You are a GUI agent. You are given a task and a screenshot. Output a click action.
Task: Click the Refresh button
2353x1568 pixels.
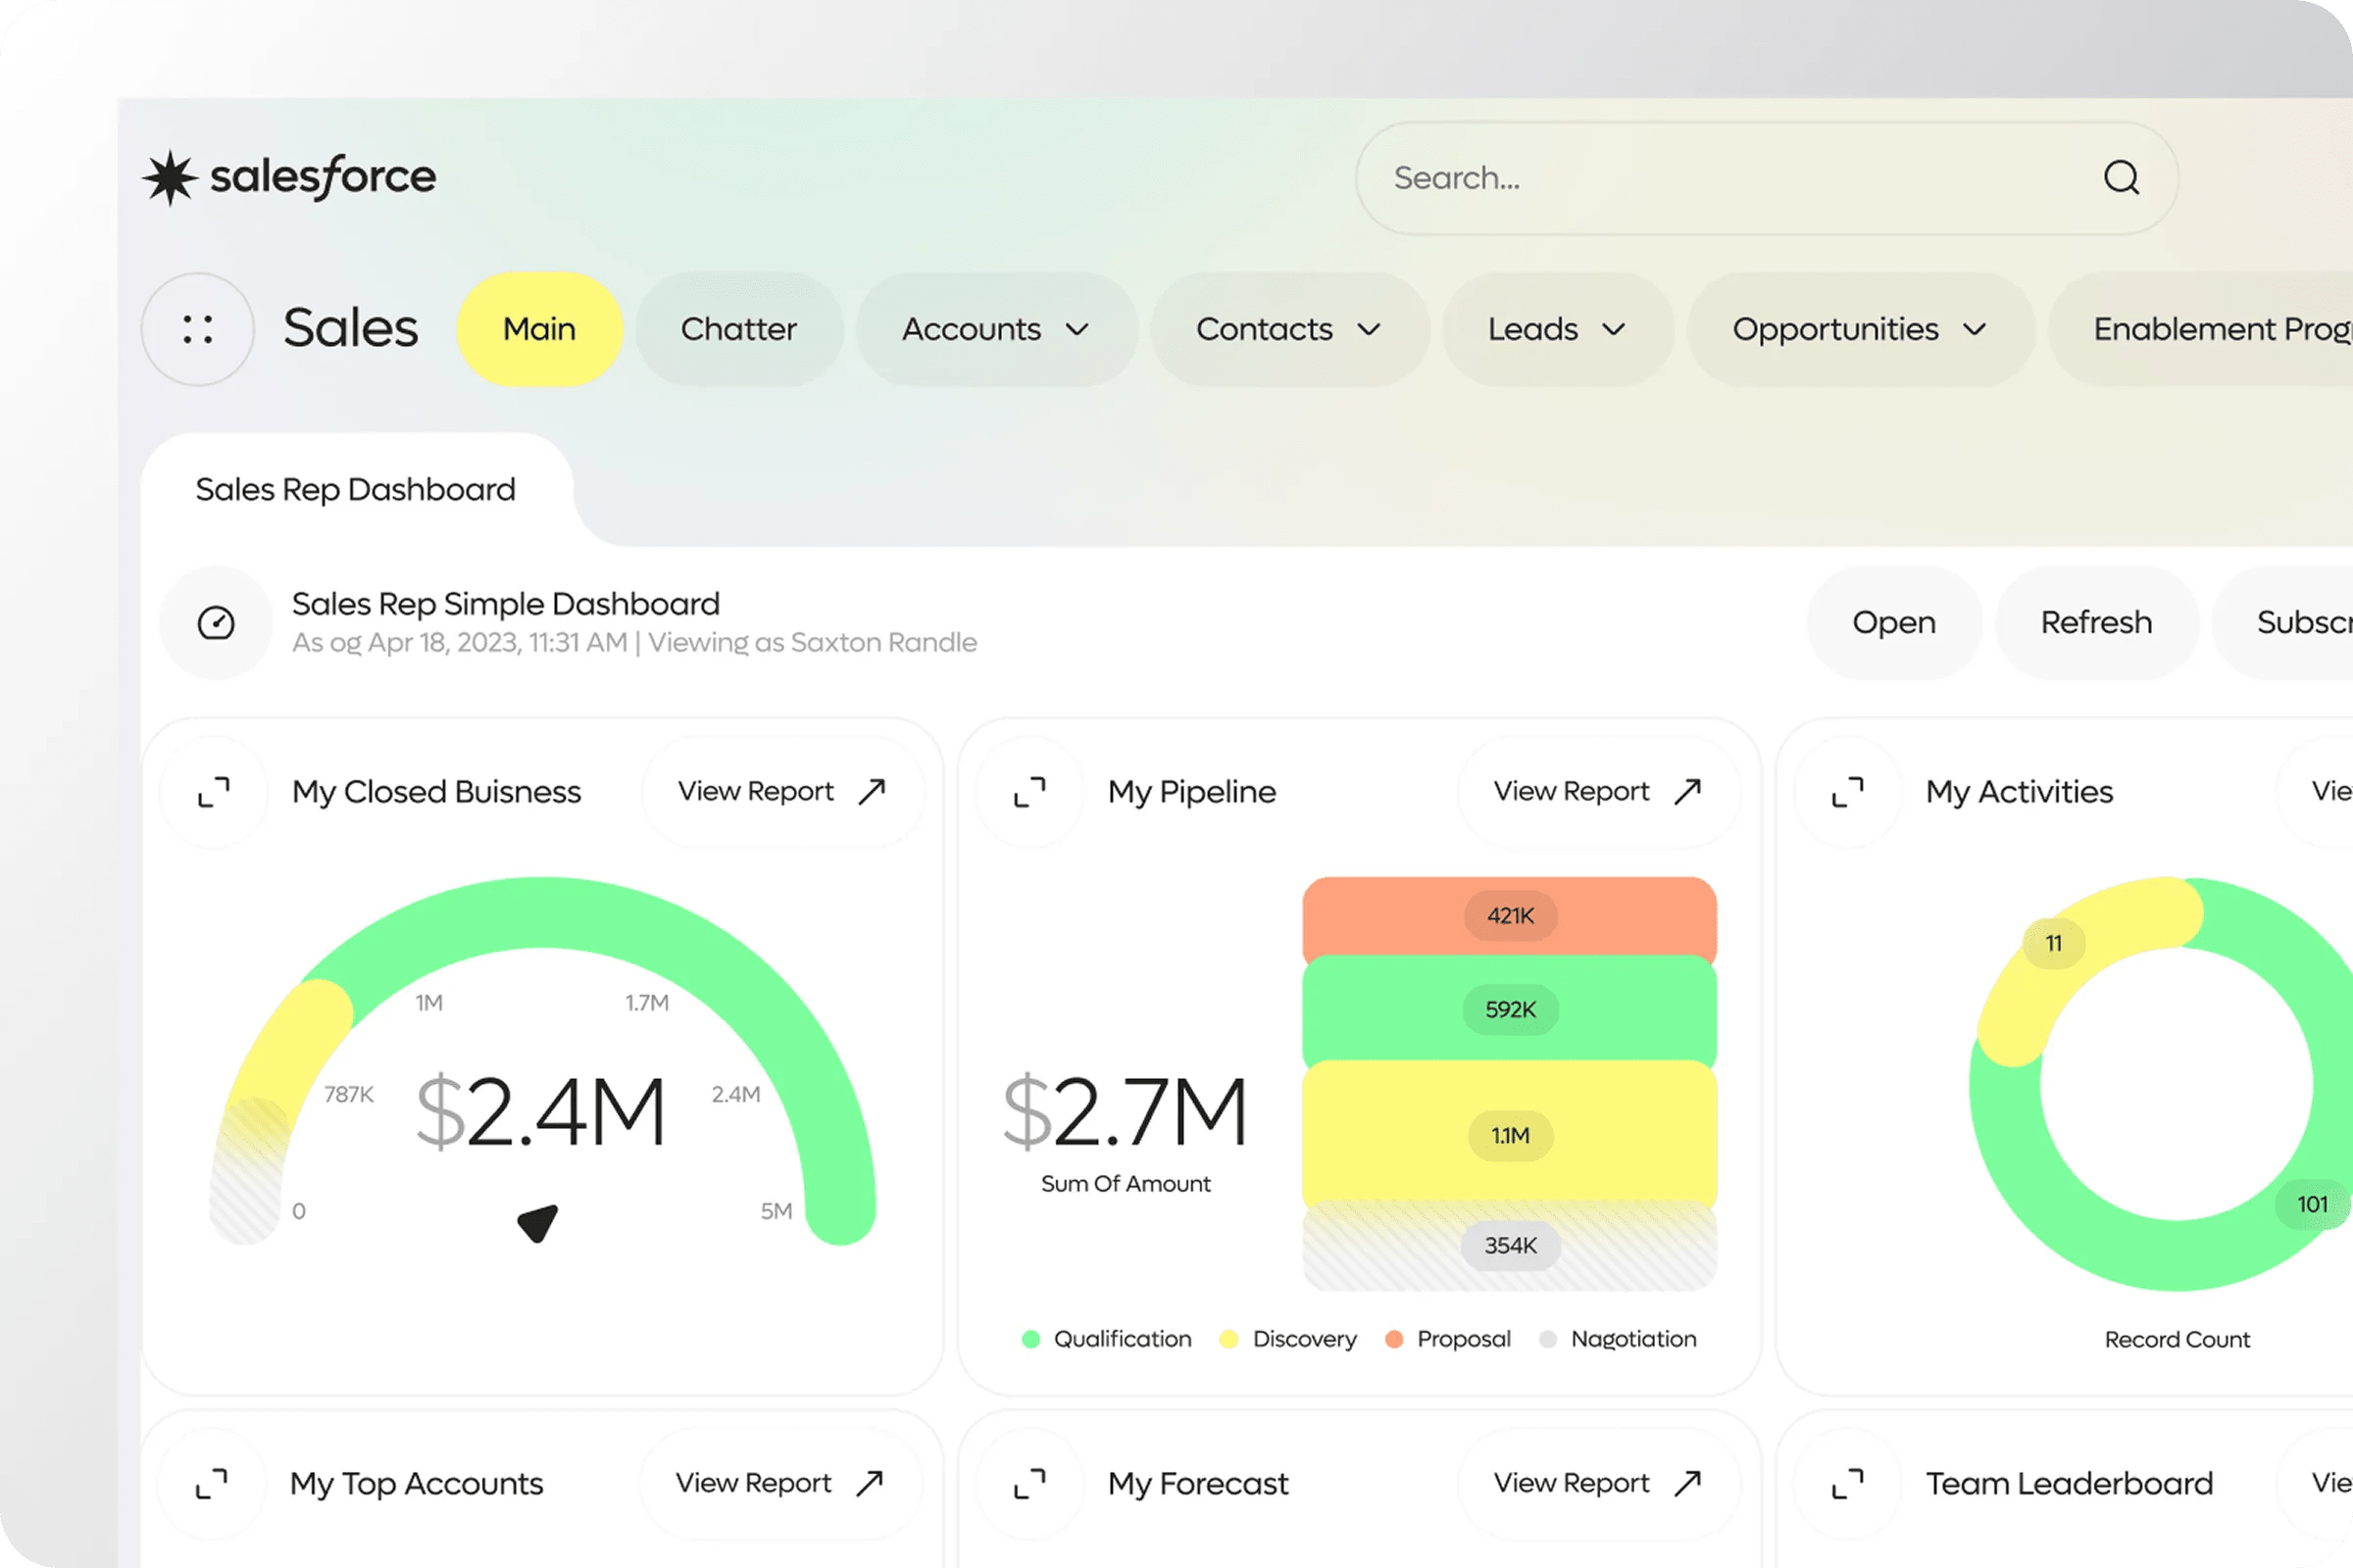2096,622
